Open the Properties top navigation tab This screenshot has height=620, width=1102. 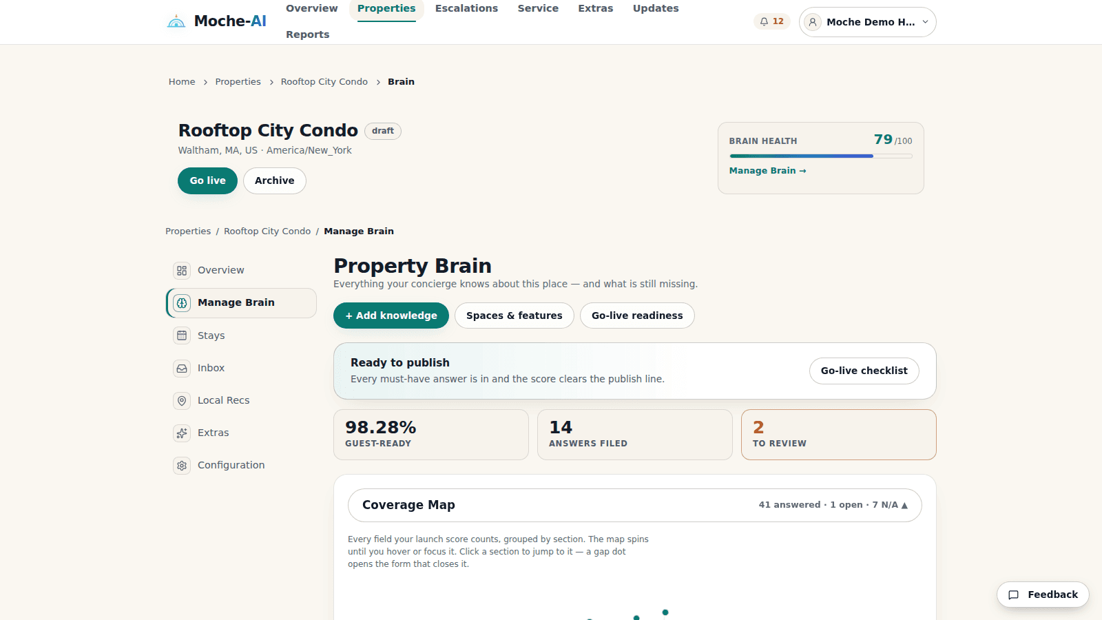click(386, 9)
